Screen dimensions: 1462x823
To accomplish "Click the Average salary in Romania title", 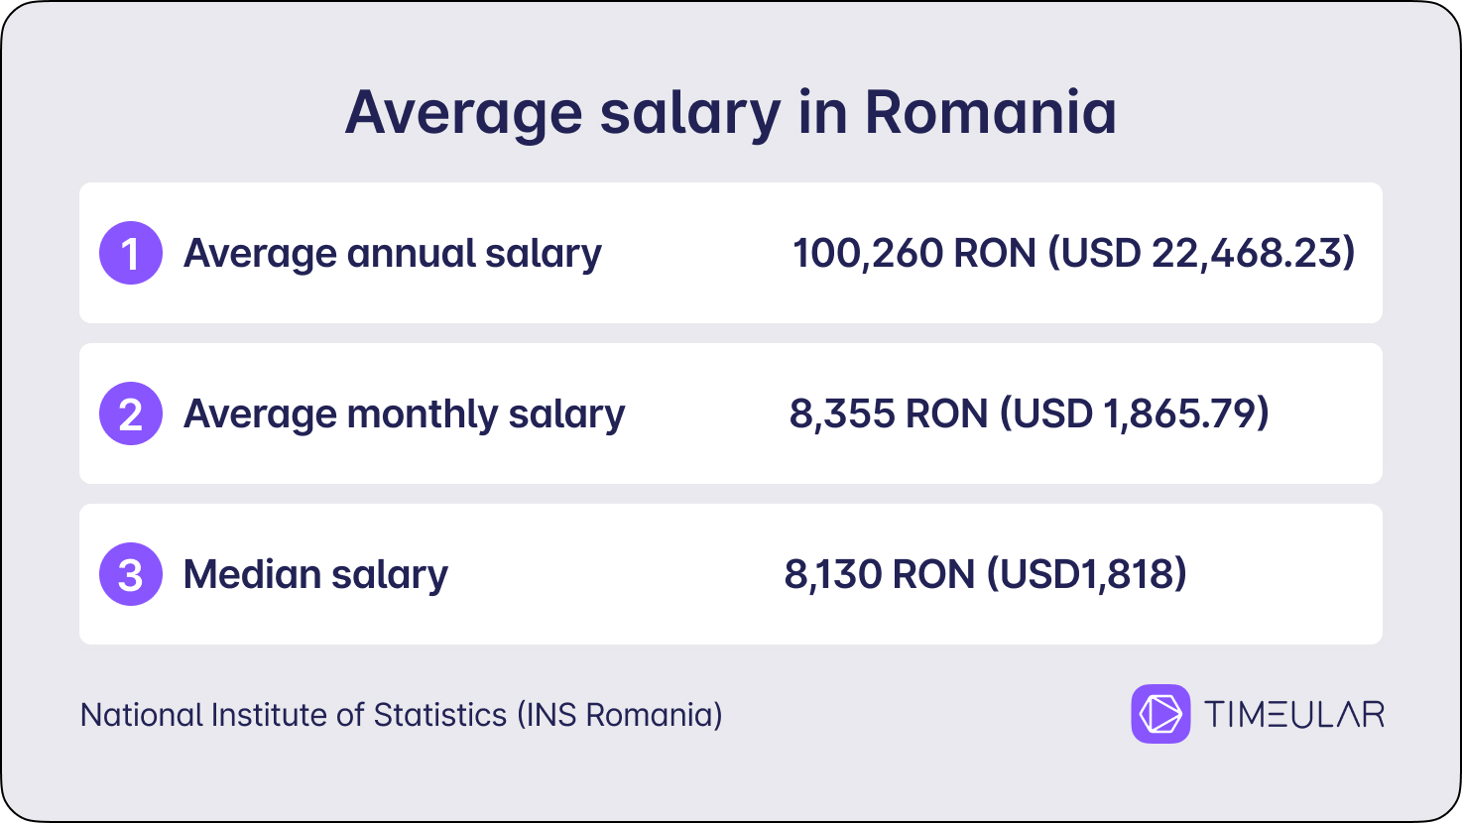I will point(731,113).
